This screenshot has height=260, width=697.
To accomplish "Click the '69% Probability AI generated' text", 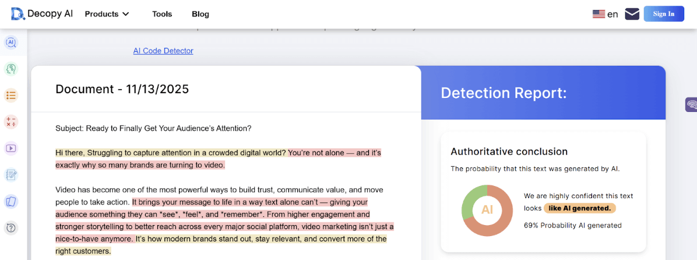I will coord(572,226).
